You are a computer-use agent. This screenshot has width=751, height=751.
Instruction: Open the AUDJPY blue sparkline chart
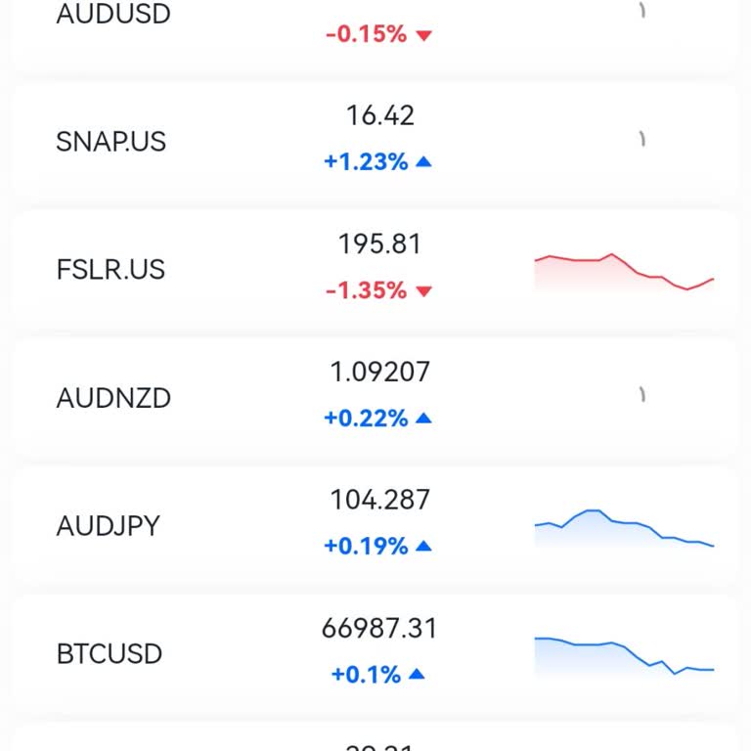coord(624,528)
